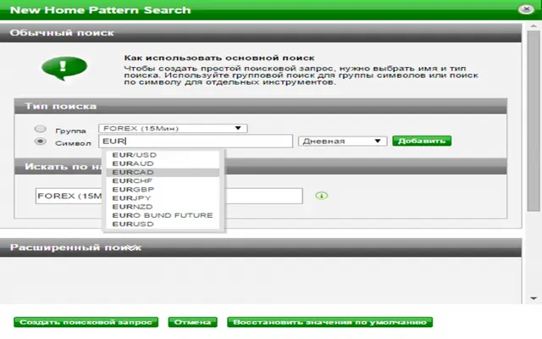
Task: Pick EURO BUND FUTURE suggestion
Action: pos(163,215)
